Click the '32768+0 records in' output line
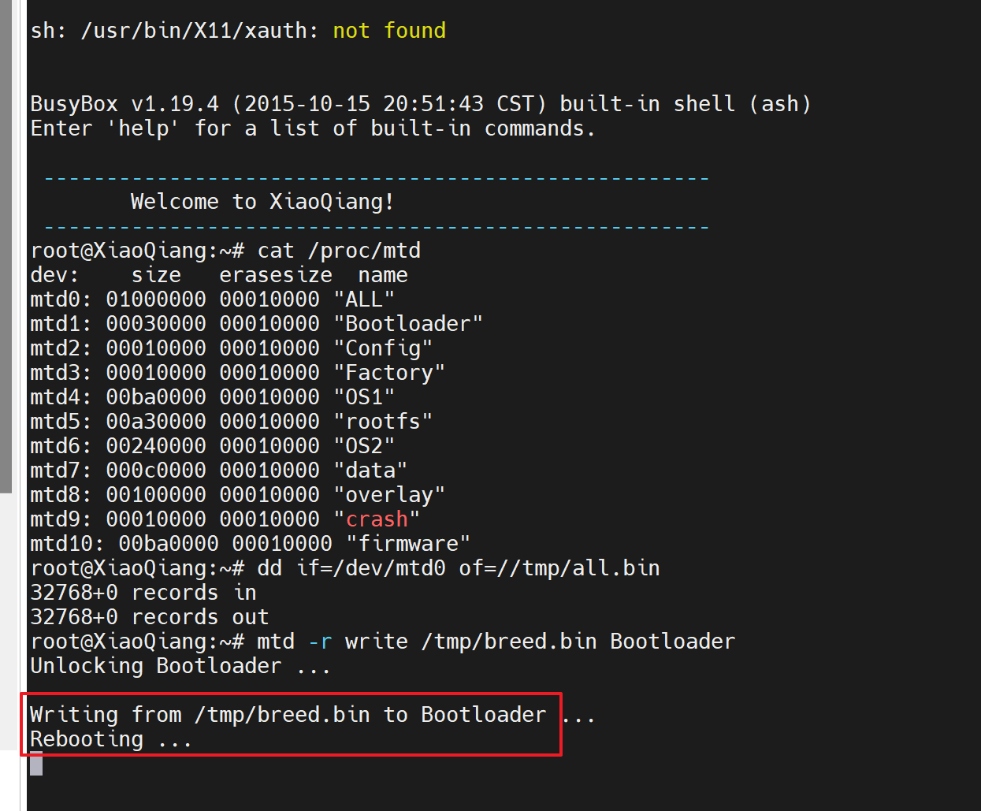The height and width of the screenshot is (811, 981). point(143,593)
